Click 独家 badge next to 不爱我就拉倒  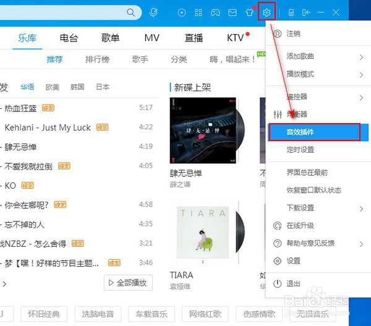click(64, 166)
